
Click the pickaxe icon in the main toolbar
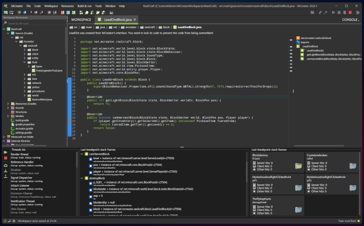[x=92, y=13]
